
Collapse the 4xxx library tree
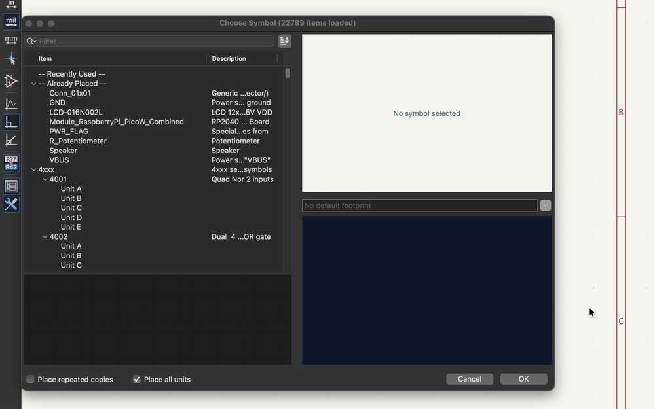33,169
